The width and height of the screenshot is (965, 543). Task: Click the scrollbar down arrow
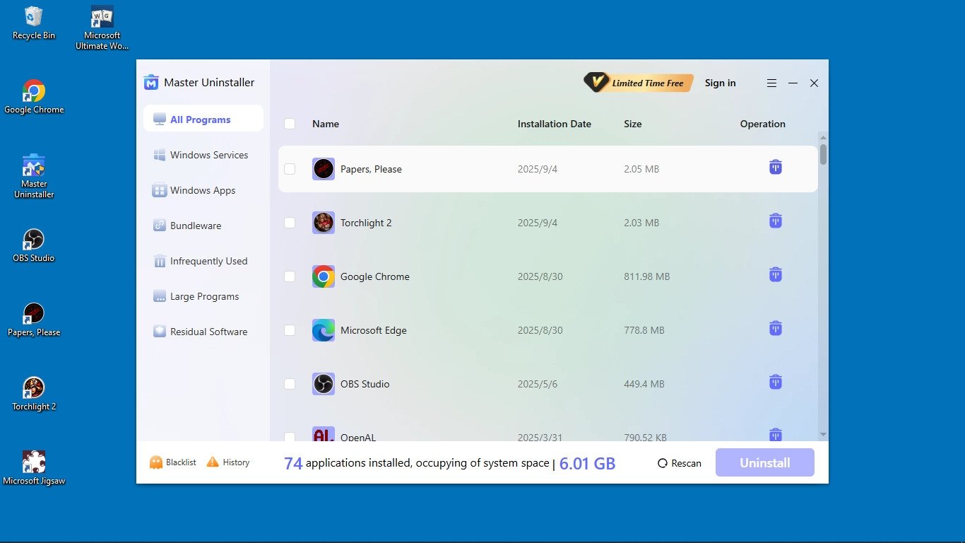(x=823, y=434)
